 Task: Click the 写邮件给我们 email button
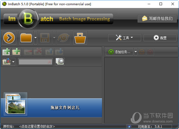coord(157,19)
